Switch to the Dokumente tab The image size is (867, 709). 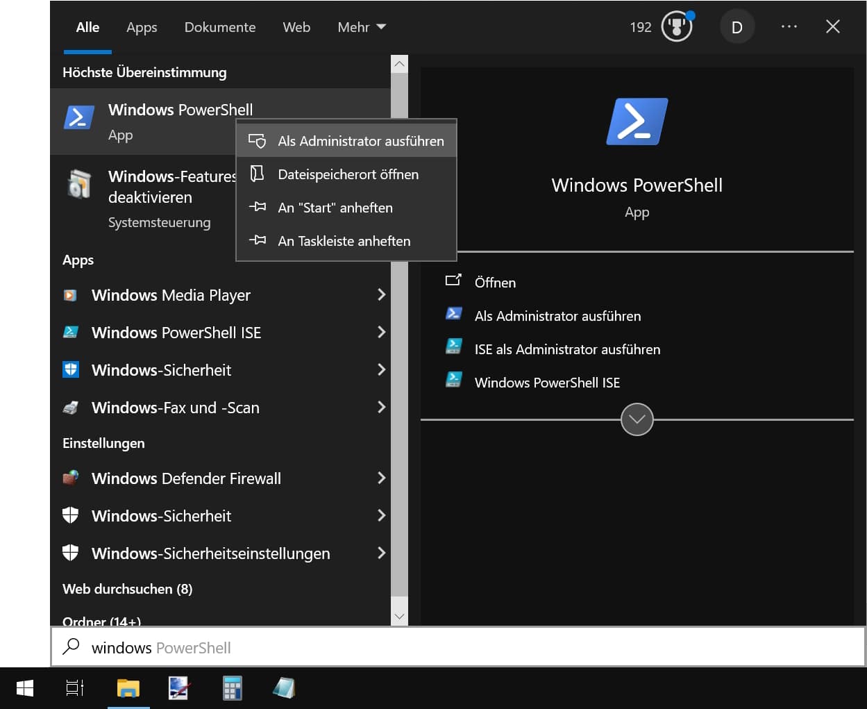point(220,27)
